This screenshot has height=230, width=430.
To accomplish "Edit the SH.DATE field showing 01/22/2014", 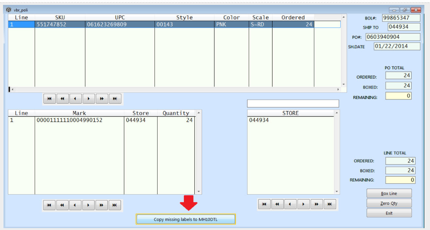I will click(396, 46).
